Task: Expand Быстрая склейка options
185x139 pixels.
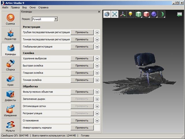Action: [x=97, y=65]
